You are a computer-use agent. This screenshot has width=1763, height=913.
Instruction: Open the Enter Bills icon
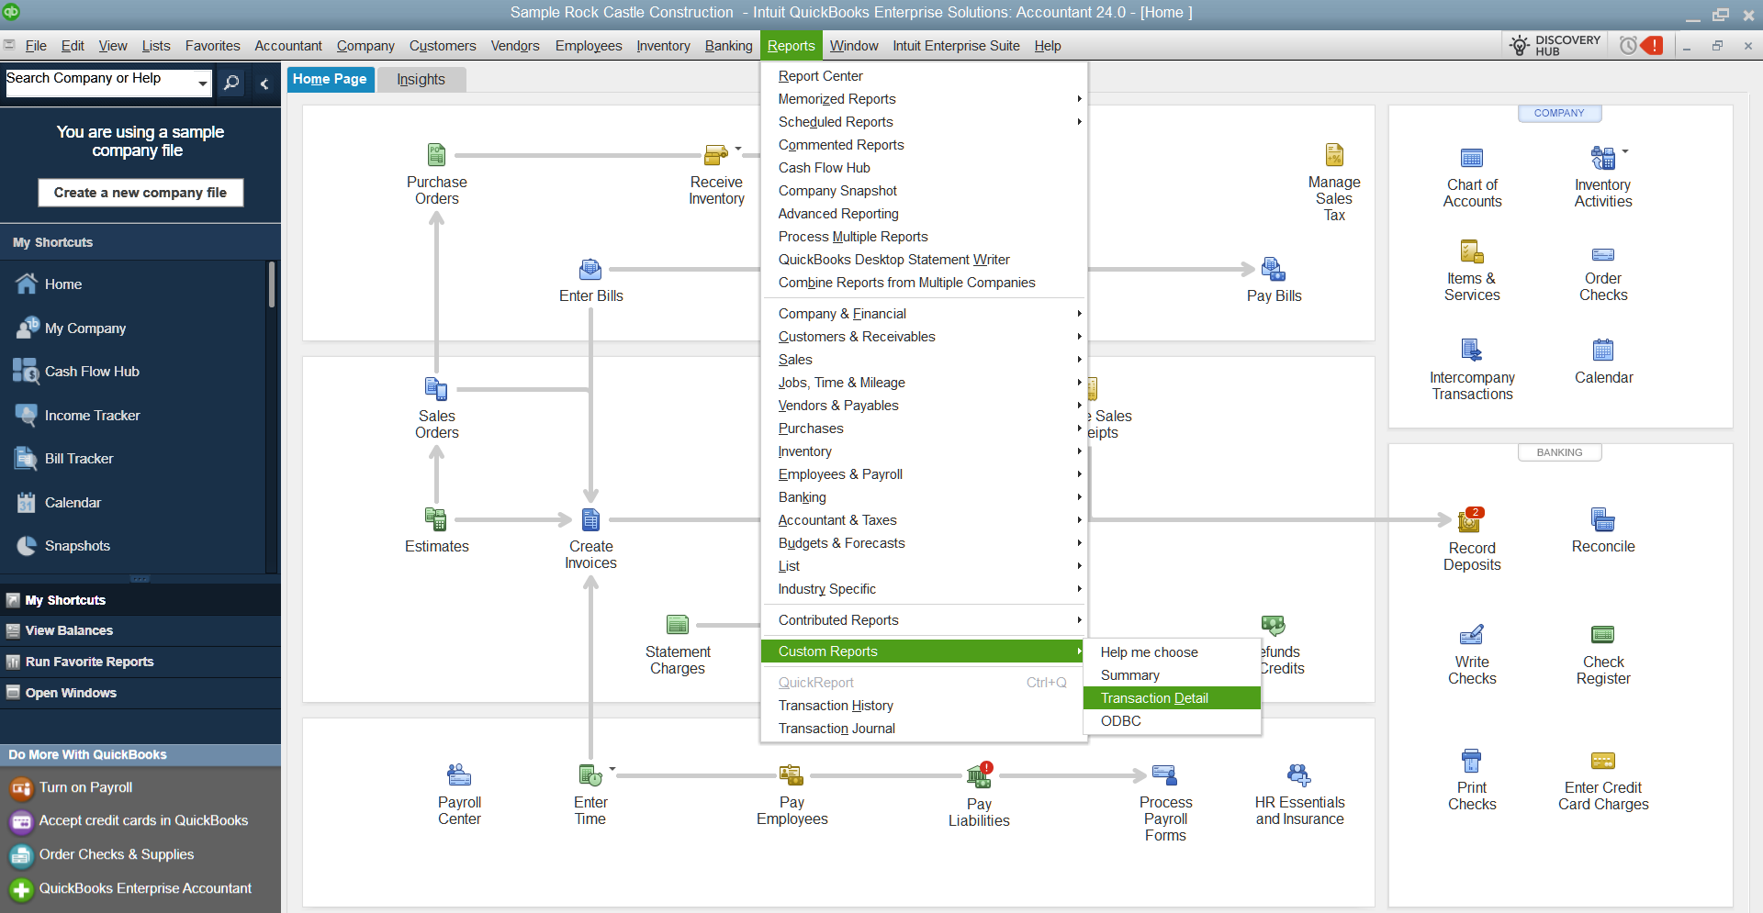coord(590,269)
